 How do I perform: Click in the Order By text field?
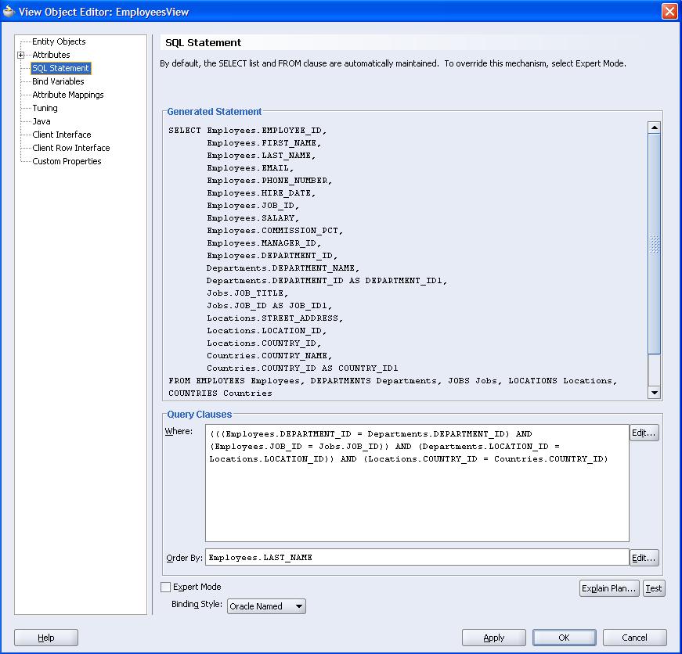click(417, 557)
